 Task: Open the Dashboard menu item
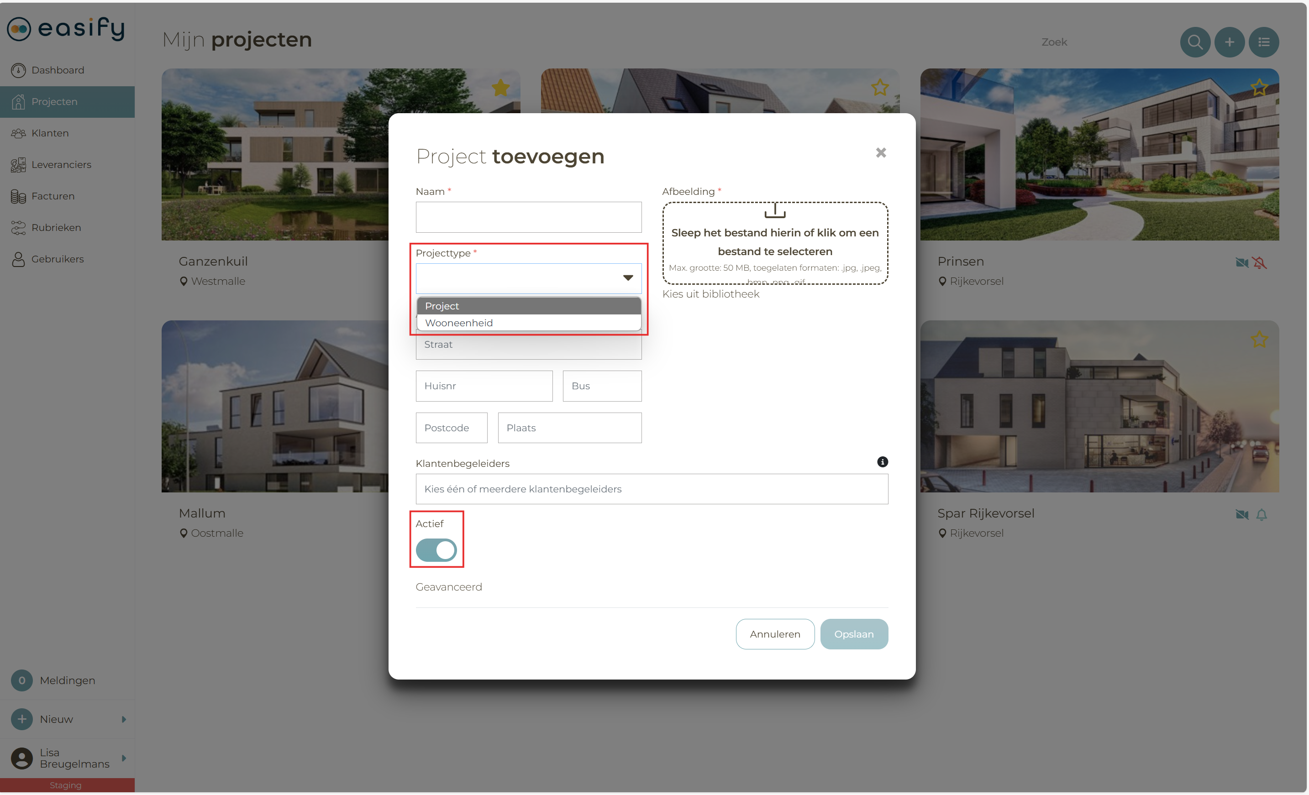[68, 70]
